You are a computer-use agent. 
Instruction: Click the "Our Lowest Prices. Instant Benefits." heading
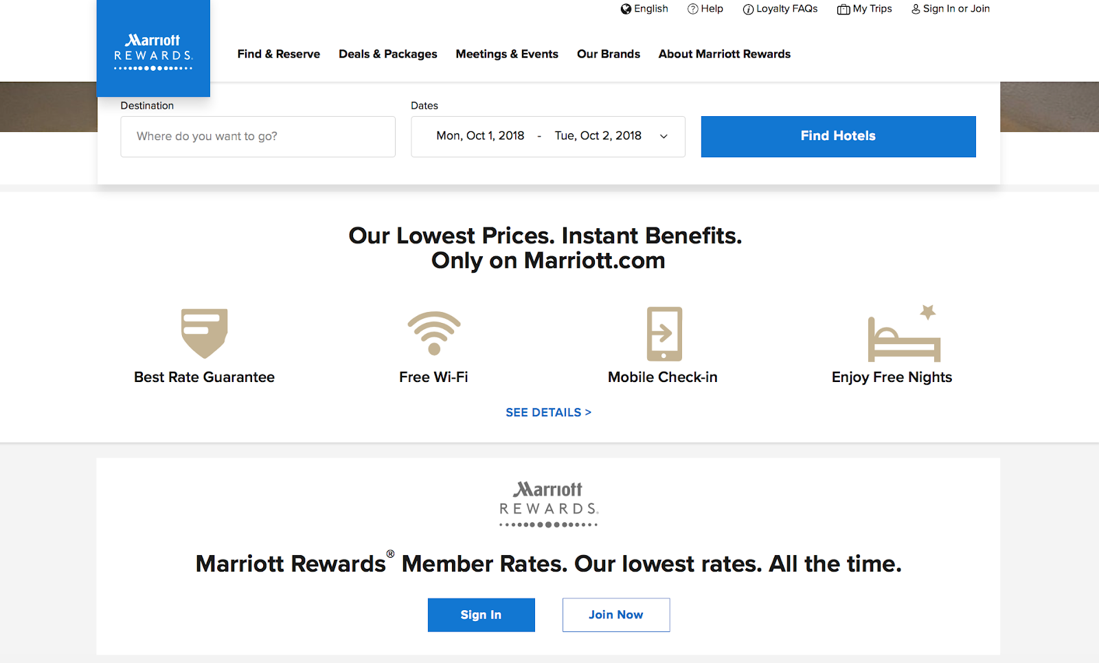pos(545,236)
